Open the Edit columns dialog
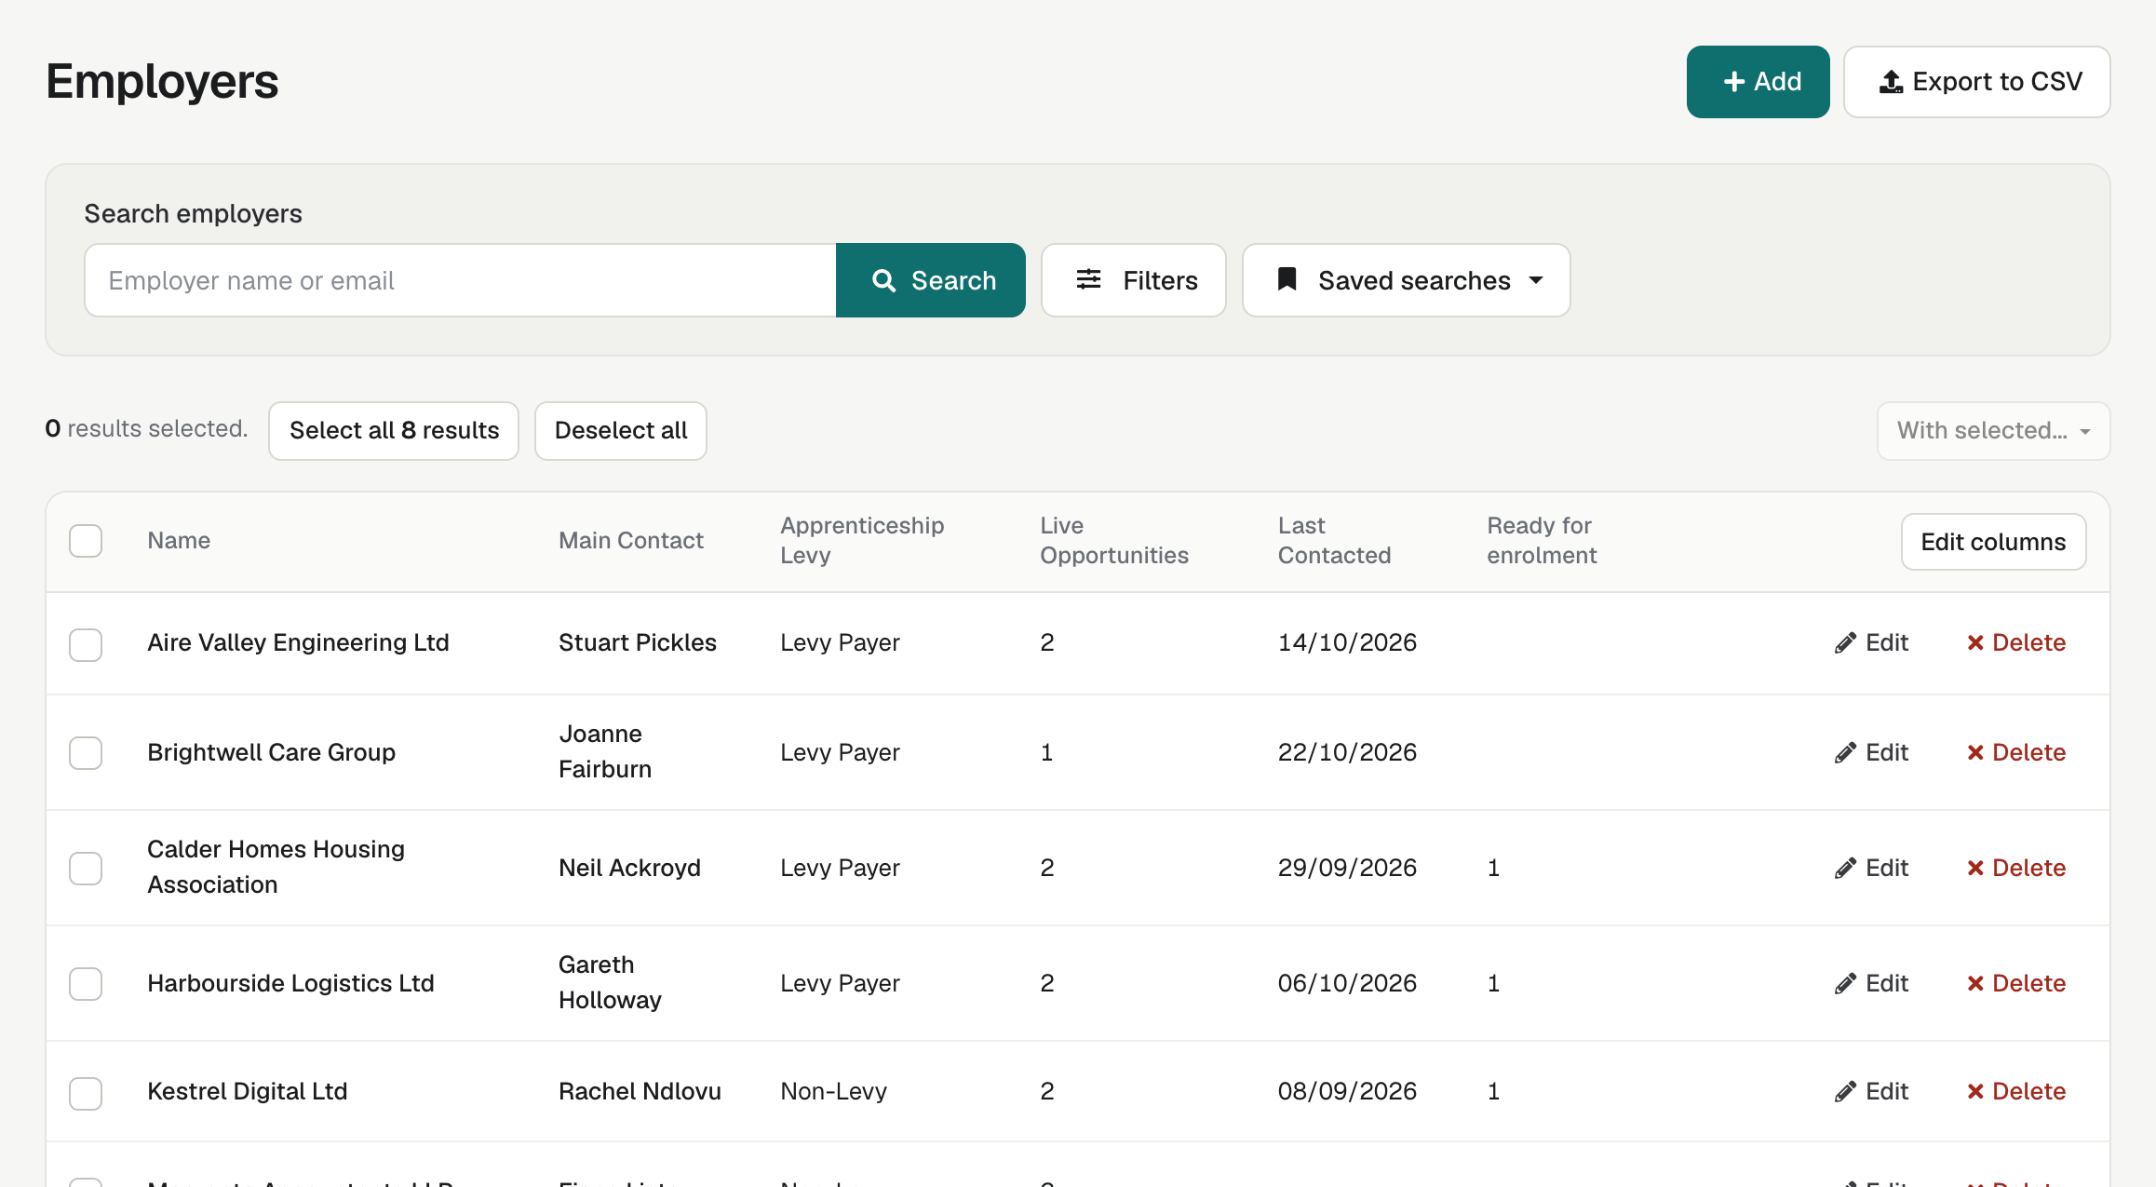The height and width of the screenshot is (1187, 2156). click(x=1993, y=542)
